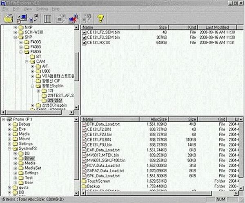
Task: Expand the F400G tree node
Action: pyautogui.click(x=21, y=42)
